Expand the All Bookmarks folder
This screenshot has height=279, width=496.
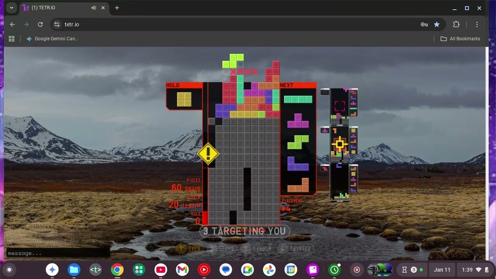[460, 39]
